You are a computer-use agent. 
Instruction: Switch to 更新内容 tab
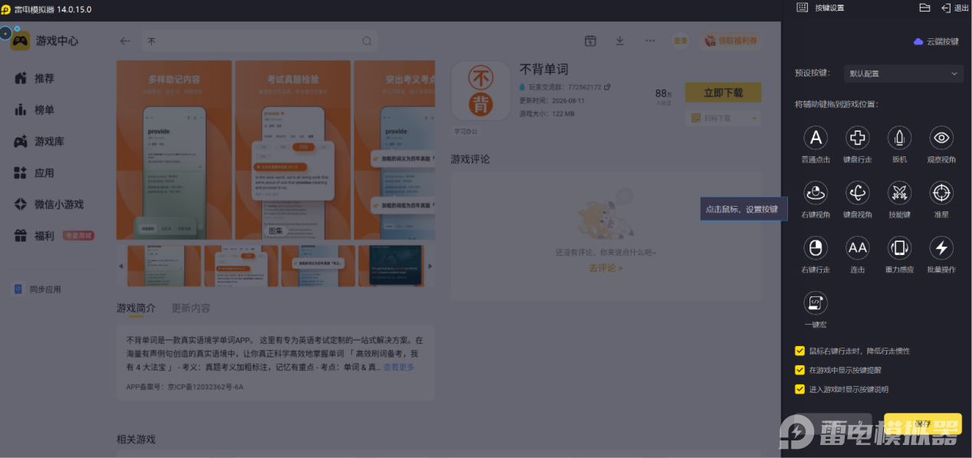(191, 308)
